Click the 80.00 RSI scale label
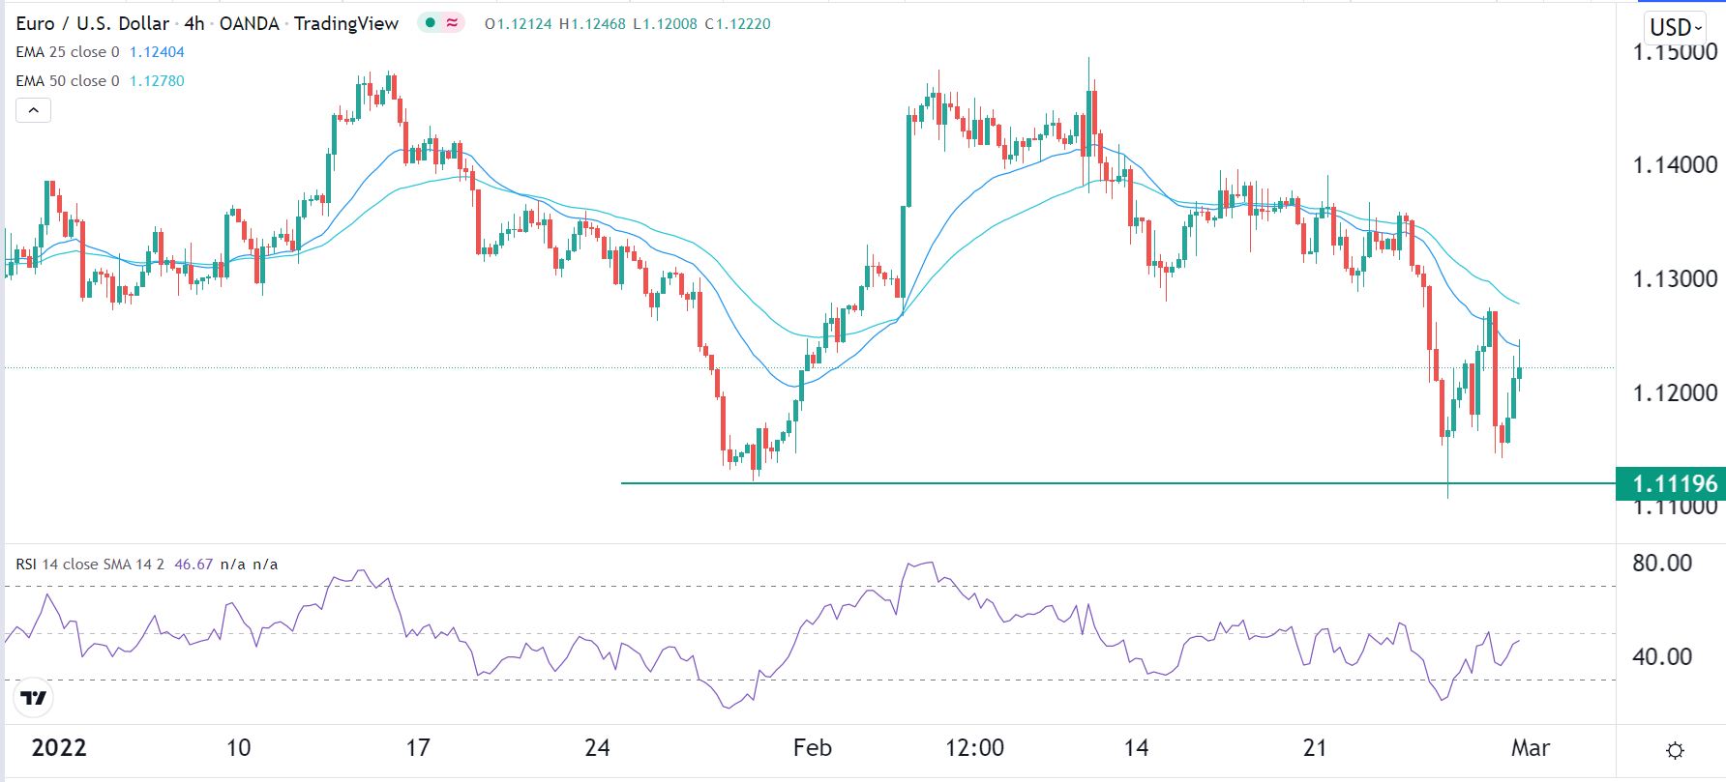Viewport: 1726px width, 782px height. coord(1661,564)
